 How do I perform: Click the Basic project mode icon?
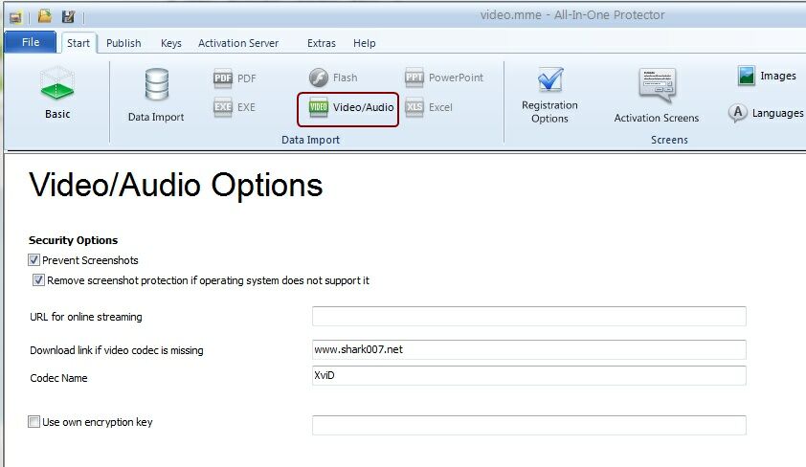57,93
